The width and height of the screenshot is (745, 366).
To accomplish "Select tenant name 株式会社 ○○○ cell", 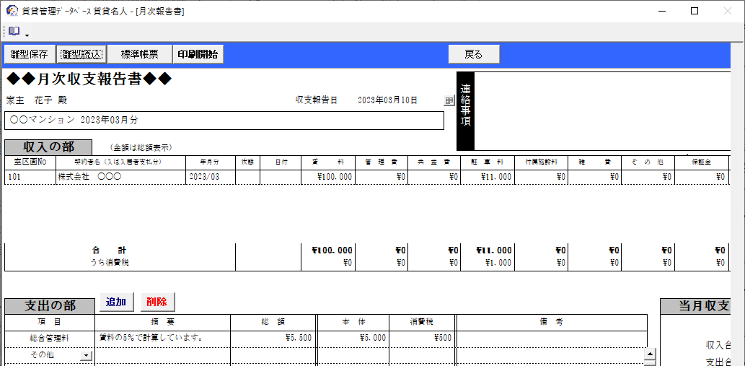I will point(120,176).
